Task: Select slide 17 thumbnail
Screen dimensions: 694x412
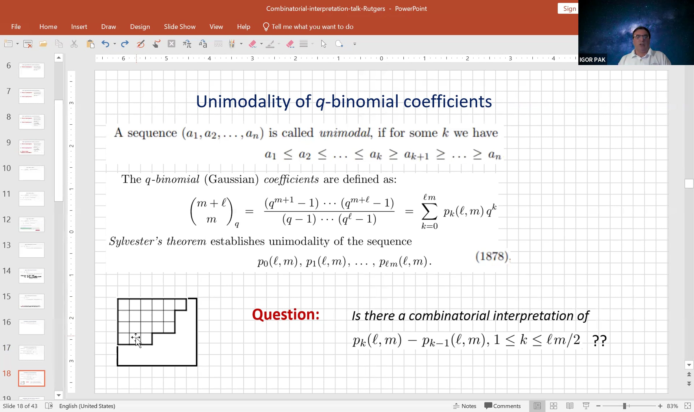Action: 32,352
